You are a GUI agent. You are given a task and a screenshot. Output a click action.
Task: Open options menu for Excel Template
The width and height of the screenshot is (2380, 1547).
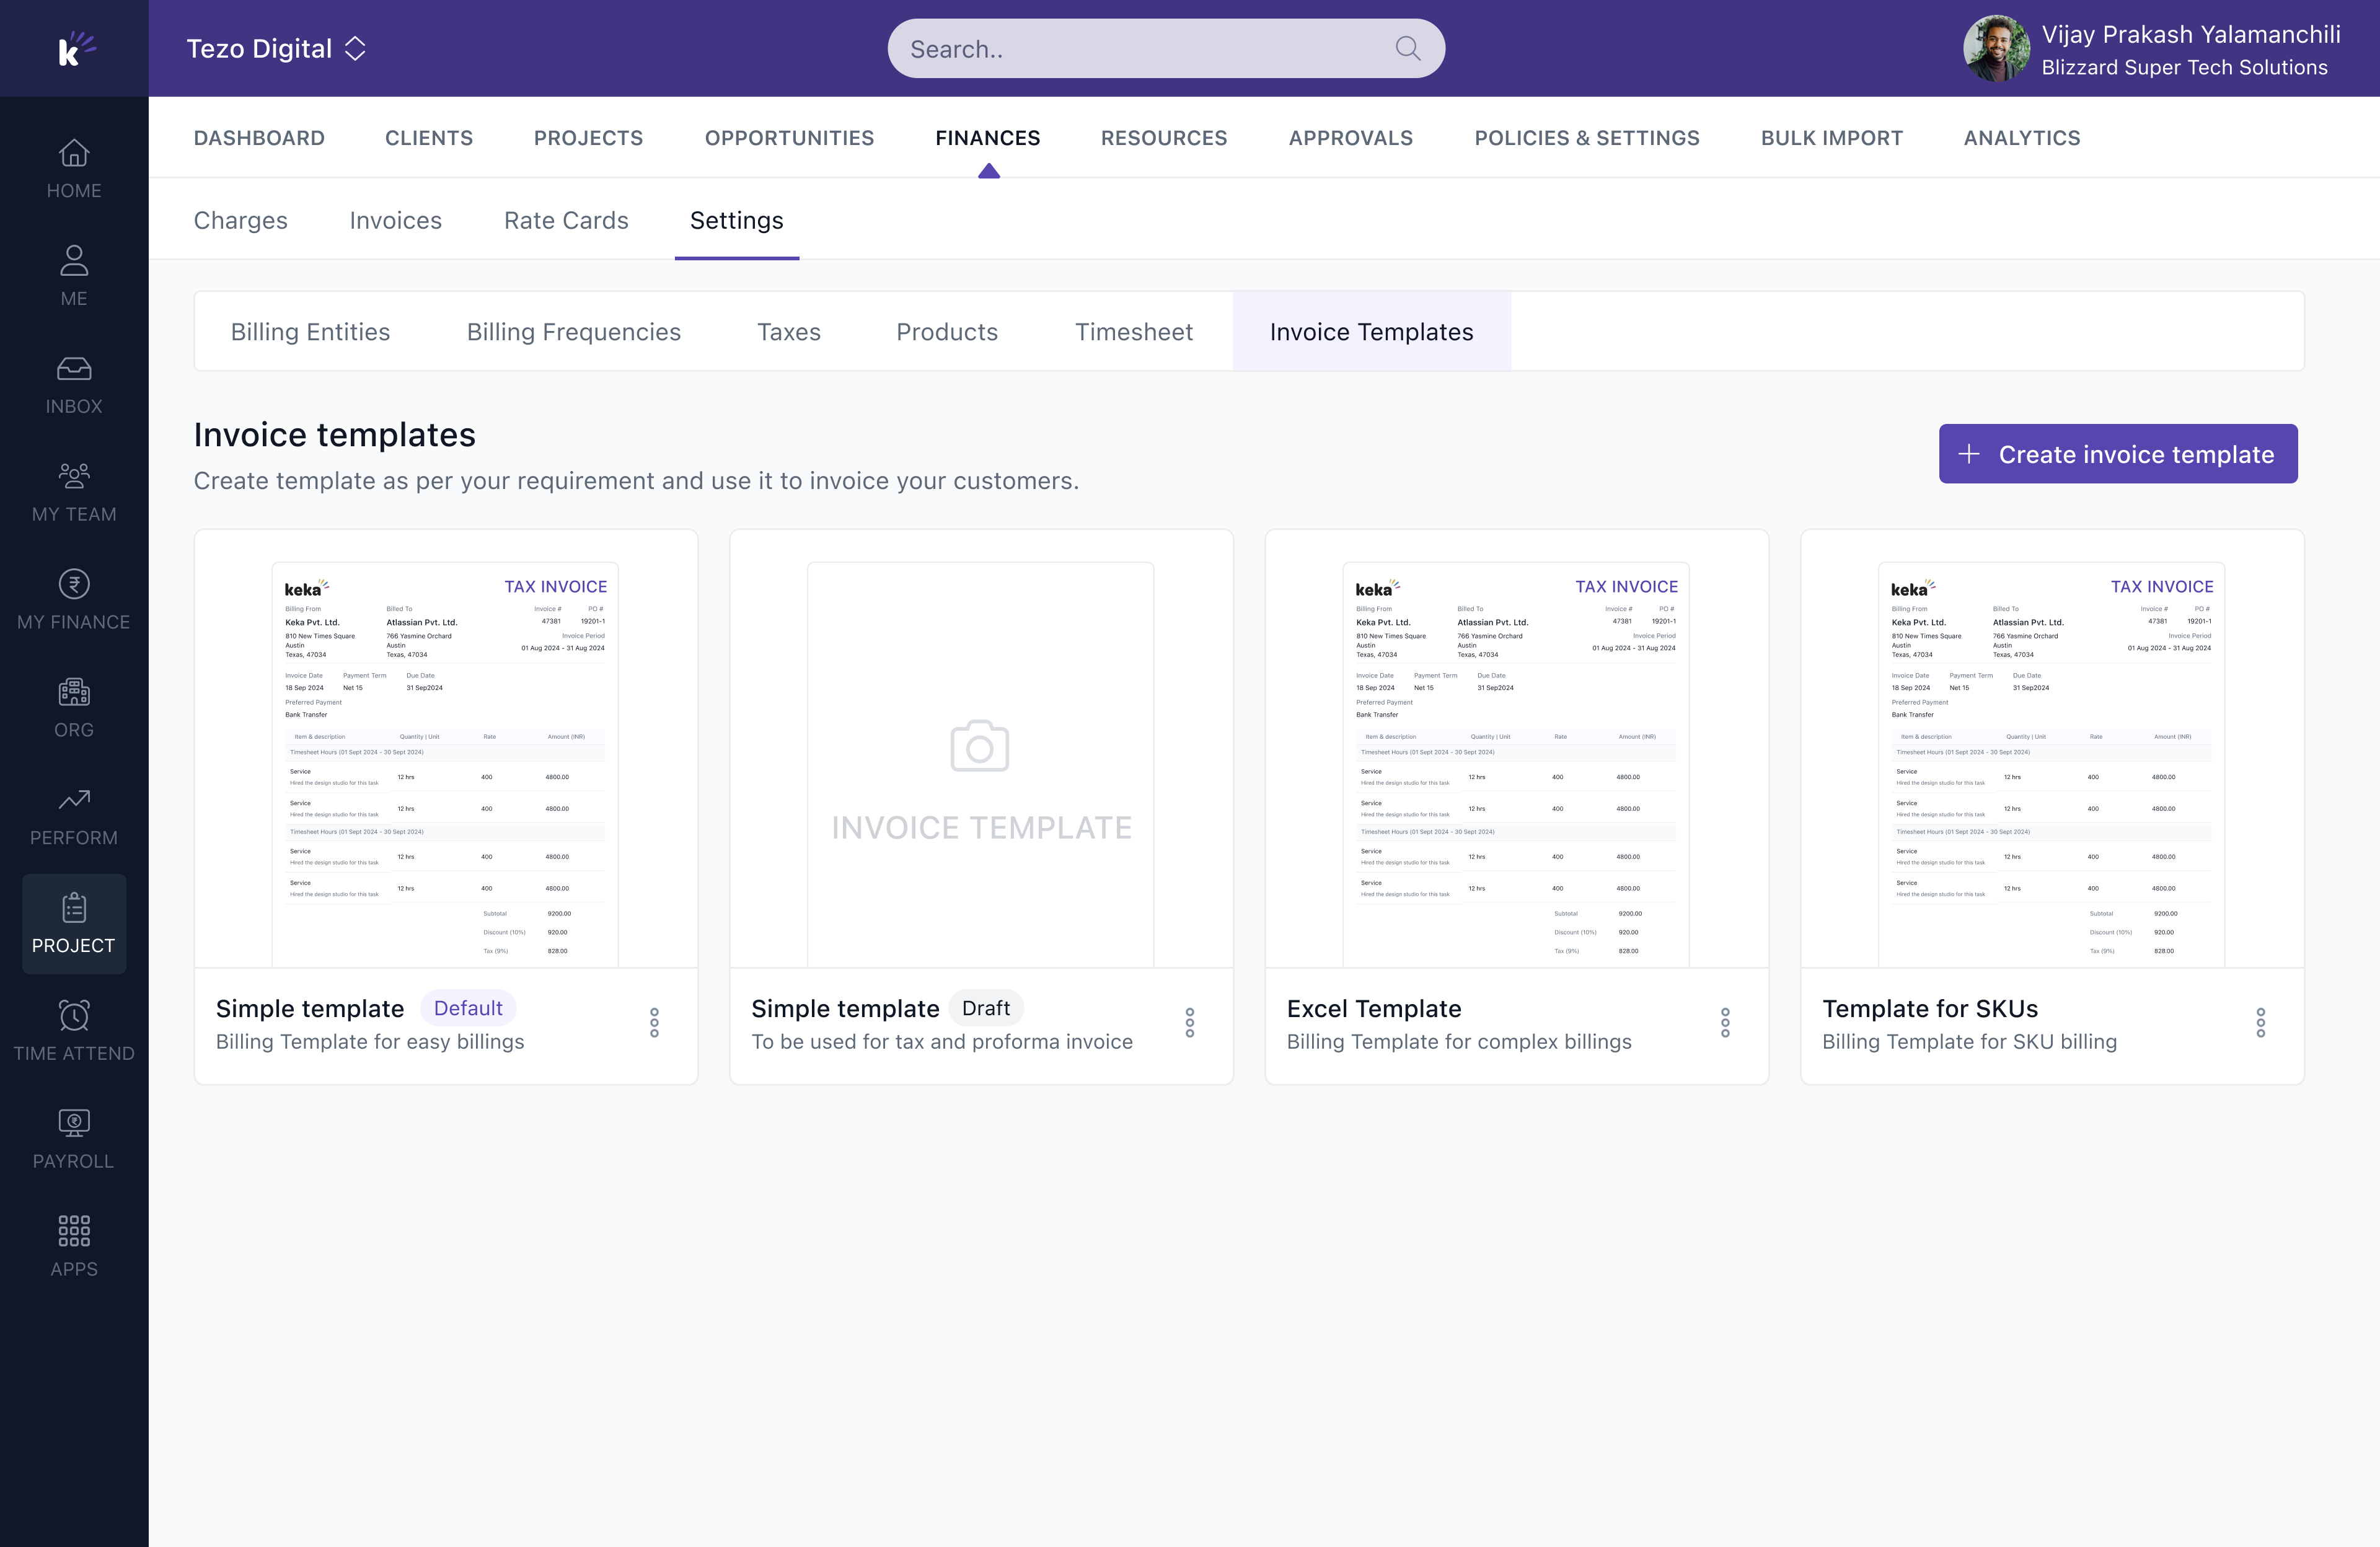coord(1725,1023)
